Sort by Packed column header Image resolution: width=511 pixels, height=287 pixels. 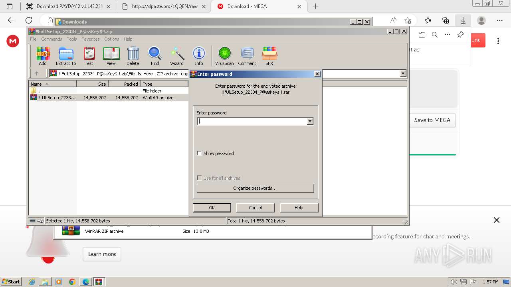click(x=124, y=84)
